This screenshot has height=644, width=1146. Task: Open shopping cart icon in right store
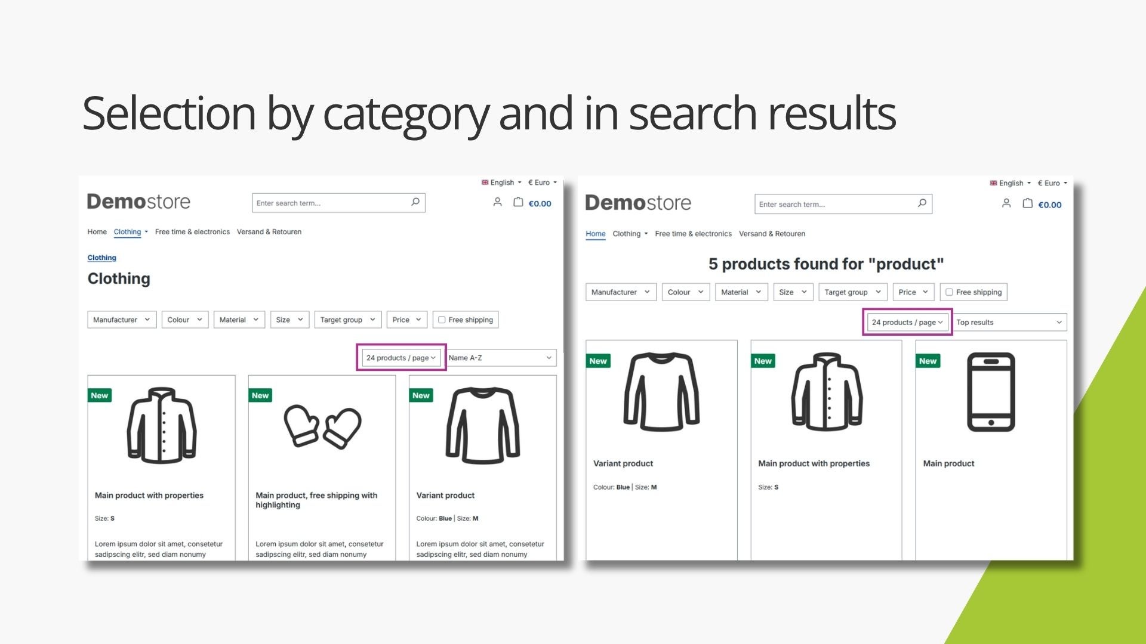coord(1027,203)
